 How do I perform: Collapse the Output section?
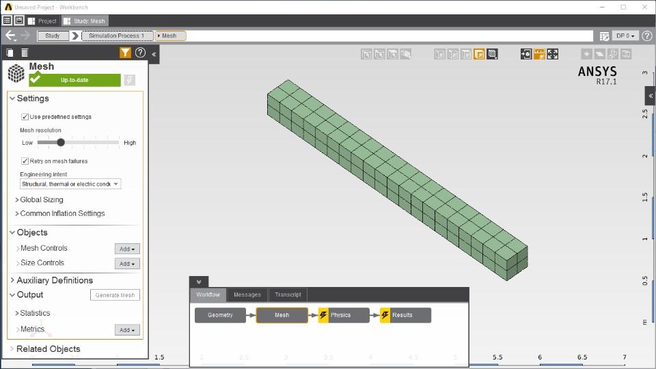pyautogui.click(x=12, y=295)
